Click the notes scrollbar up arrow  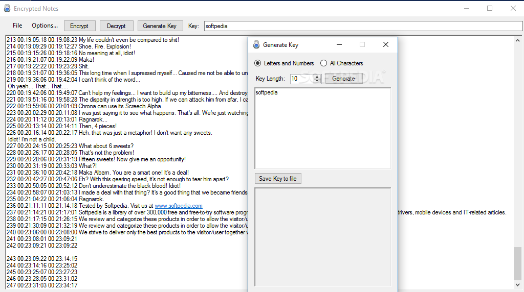click(x=518, y=41)
